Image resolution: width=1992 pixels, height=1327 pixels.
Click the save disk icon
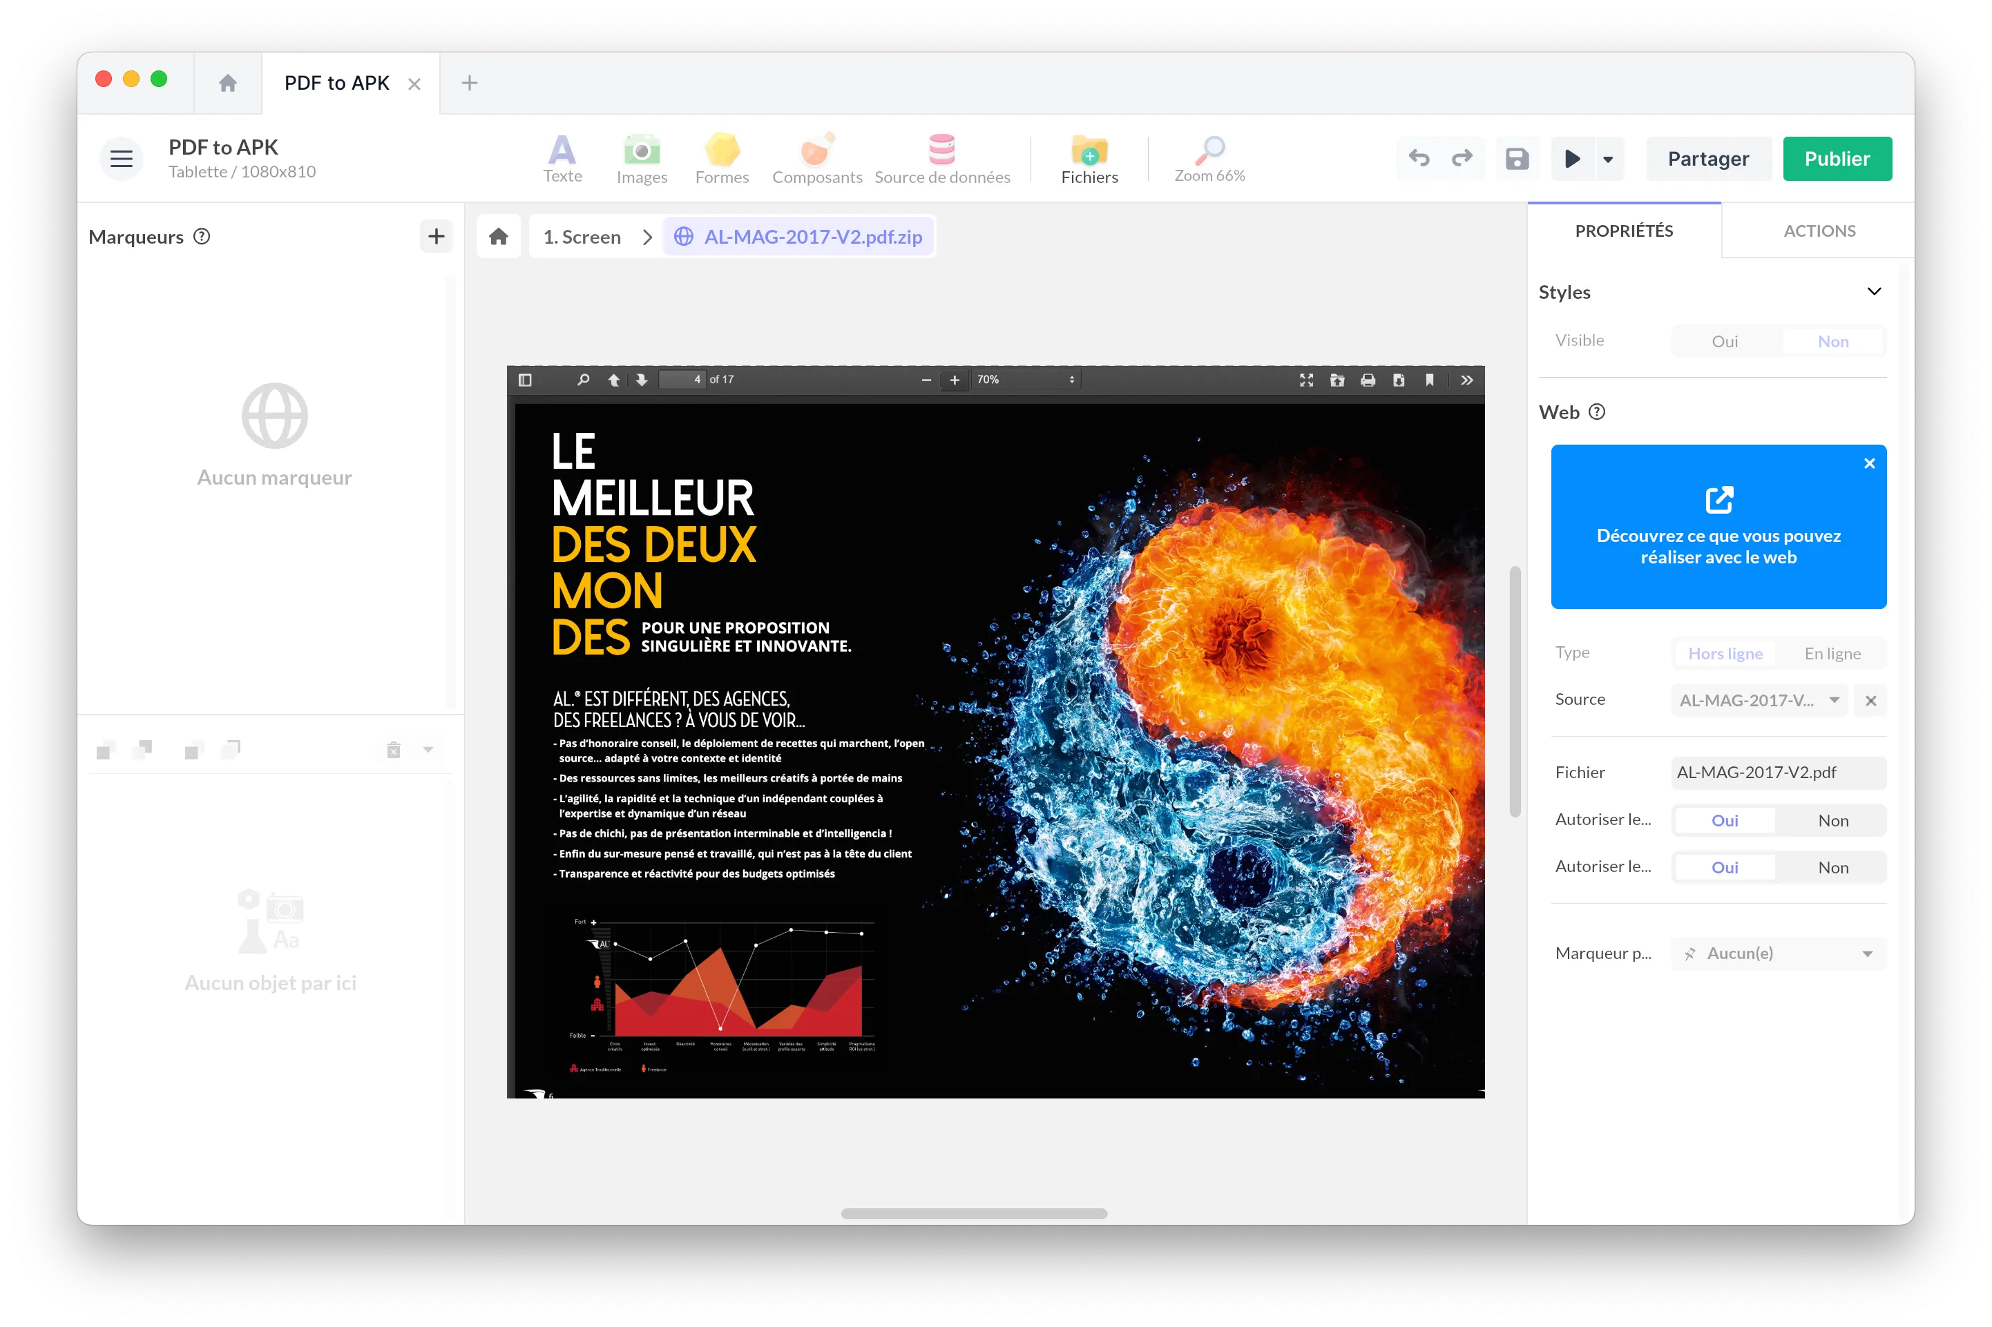click(x=1516, y=158)
